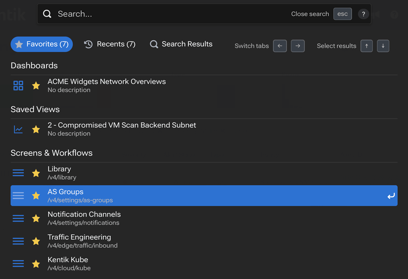Image resolution: width=408 pixels, height=279 pixels.
Task: Click the down arrow select results button
Action: pos(383,46)
